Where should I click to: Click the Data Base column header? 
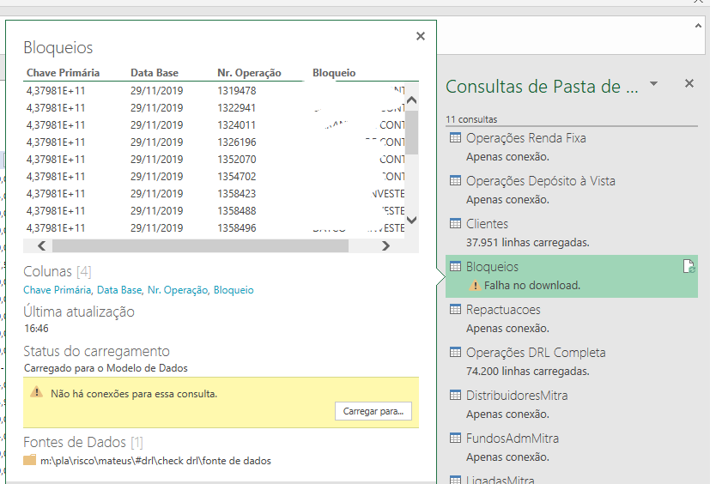[x=155, y=73]
